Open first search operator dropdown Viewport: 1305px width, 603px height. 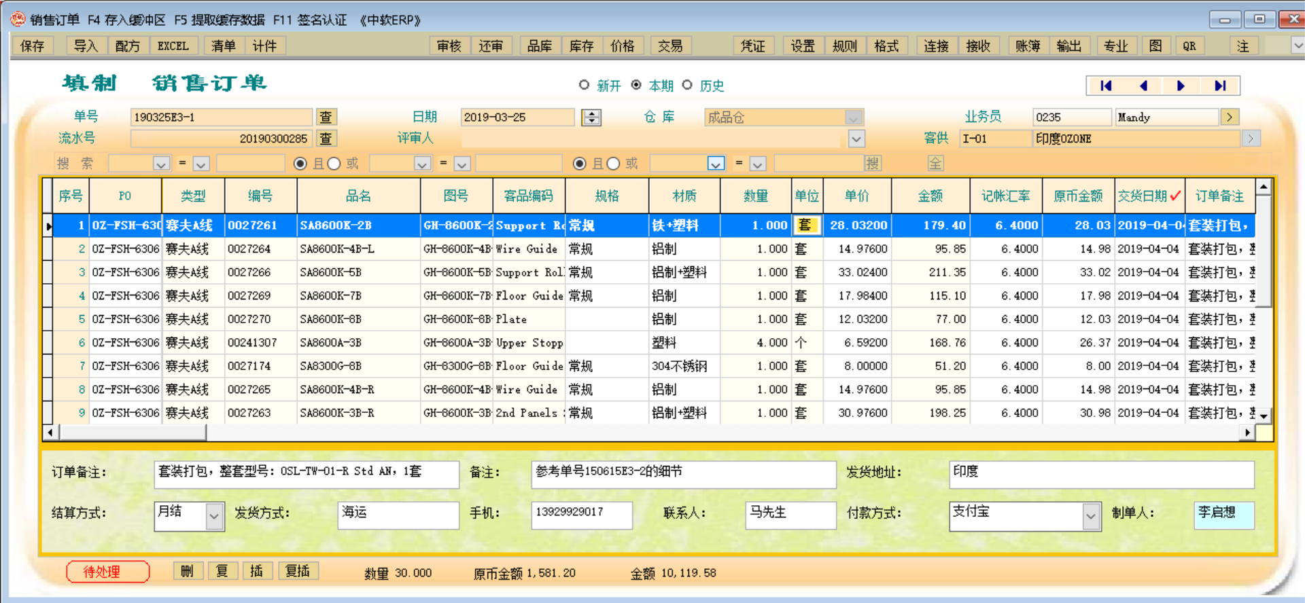click(x=201, y=164)
